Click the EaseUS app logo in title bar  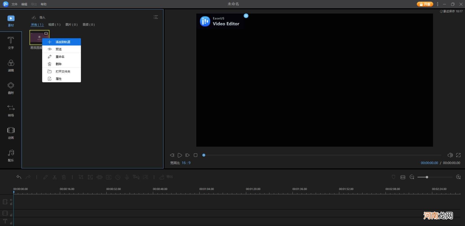(6, 4)
